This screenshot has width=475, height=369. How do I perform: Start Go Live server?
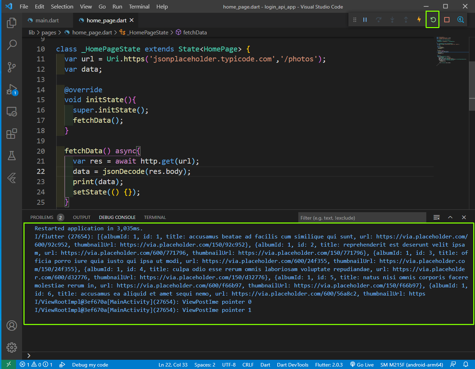point(362,364)
